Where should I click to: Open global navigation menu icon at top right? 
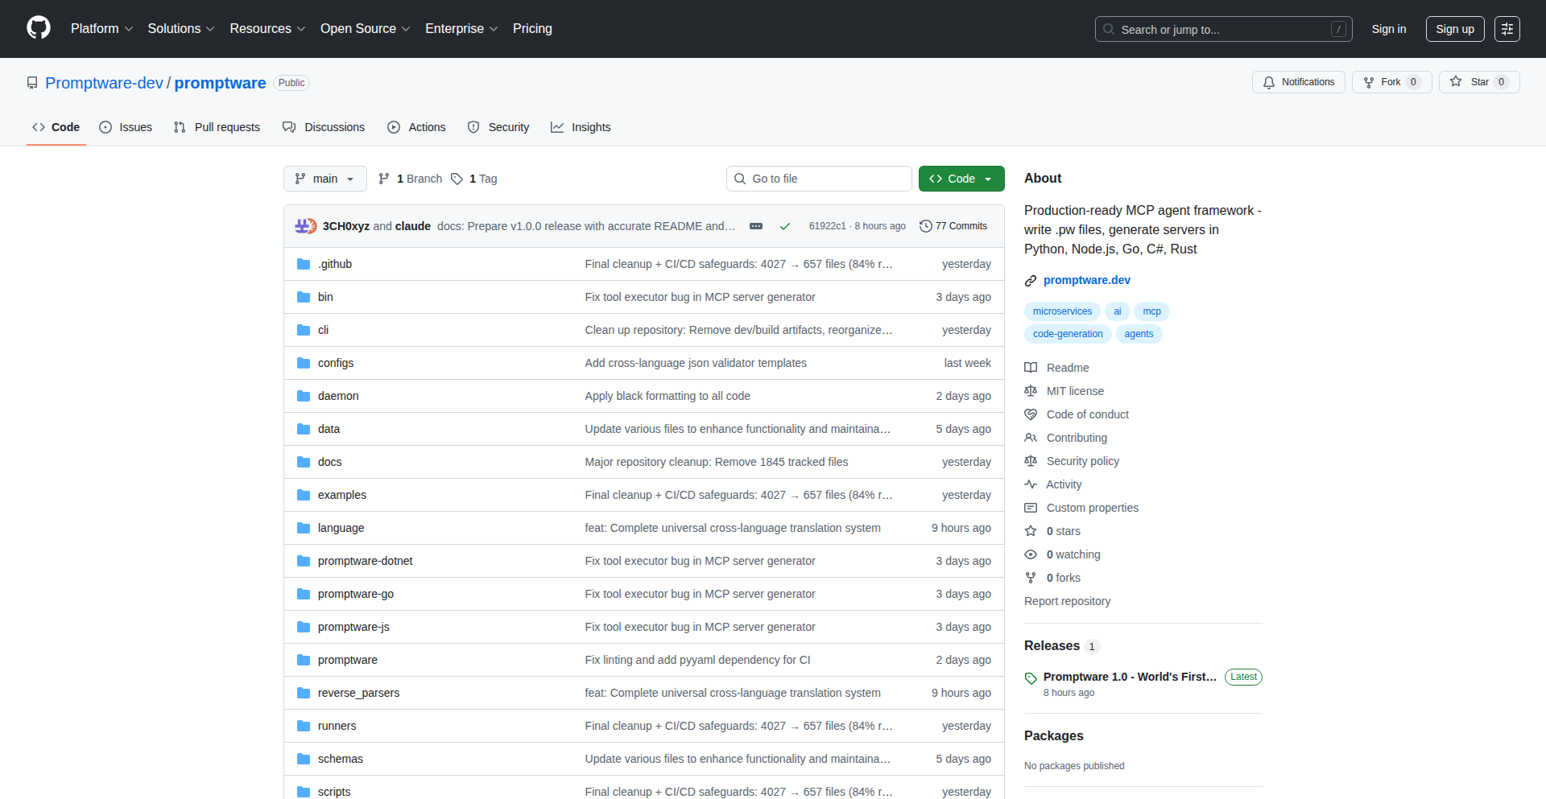coord(1507,29)
